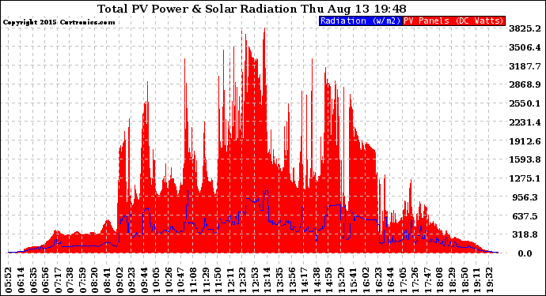The image size is (546, 296).
Task: Click the x-axis time label 09:23
Action: tap(131, 280)
